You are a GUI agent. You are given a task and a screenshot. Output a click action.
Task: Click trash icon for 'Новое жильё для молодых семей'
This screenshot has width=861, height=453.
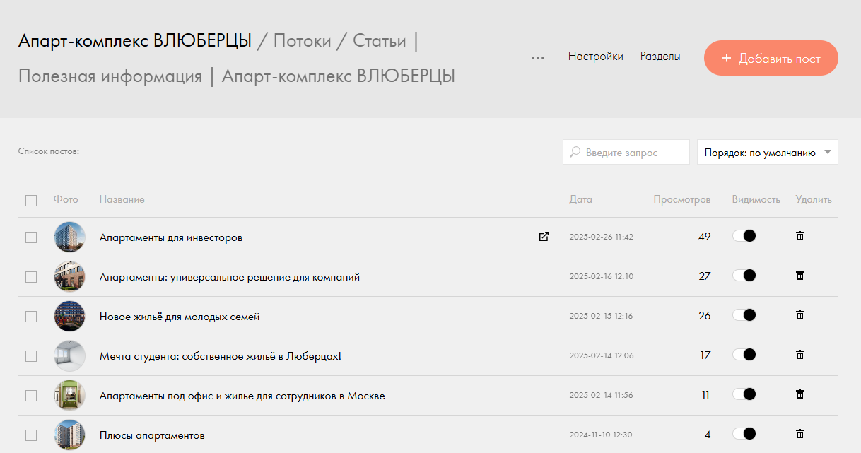point(799,315)
